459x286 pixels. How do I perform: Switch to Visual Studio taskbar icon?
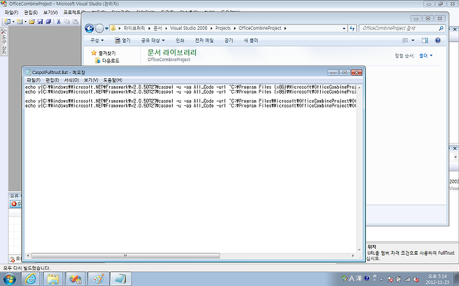[75, 279]
